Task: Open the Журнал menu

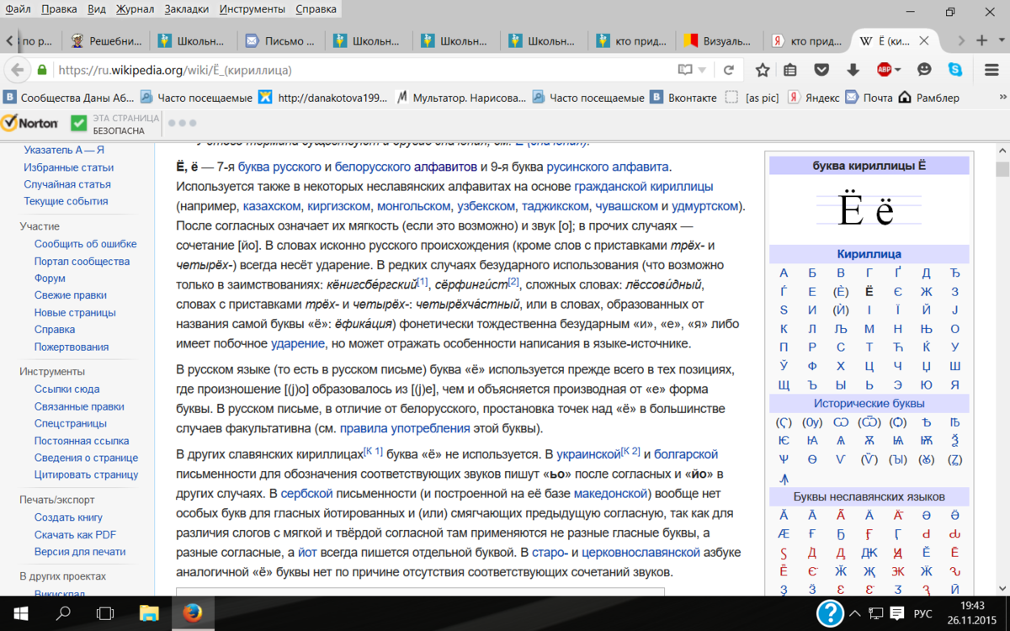Action: (x=135, y=9)
